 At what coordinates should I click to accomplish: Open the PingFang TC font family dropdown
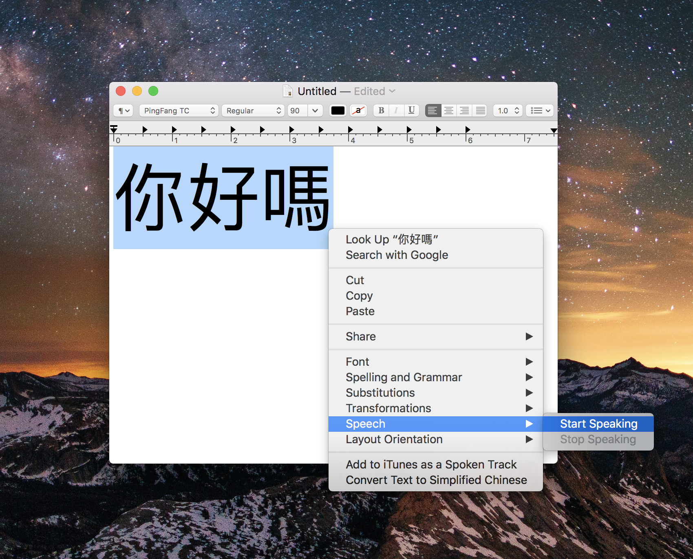tap(179, 110)
